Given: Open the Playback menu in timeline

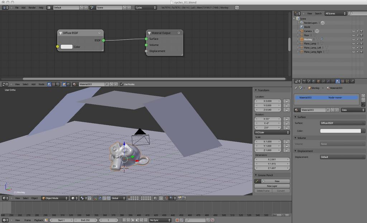Looking at the screenshot, I should (39, 220).
